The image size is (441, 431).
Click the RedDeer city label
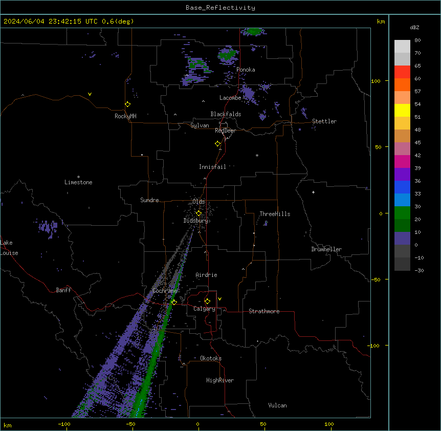pos(225,131)
